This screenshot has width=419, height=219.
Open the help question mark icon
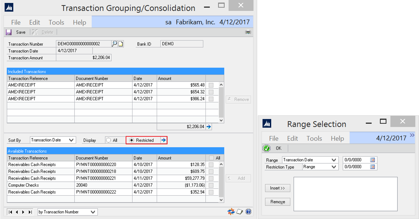(x=248, y=212)
